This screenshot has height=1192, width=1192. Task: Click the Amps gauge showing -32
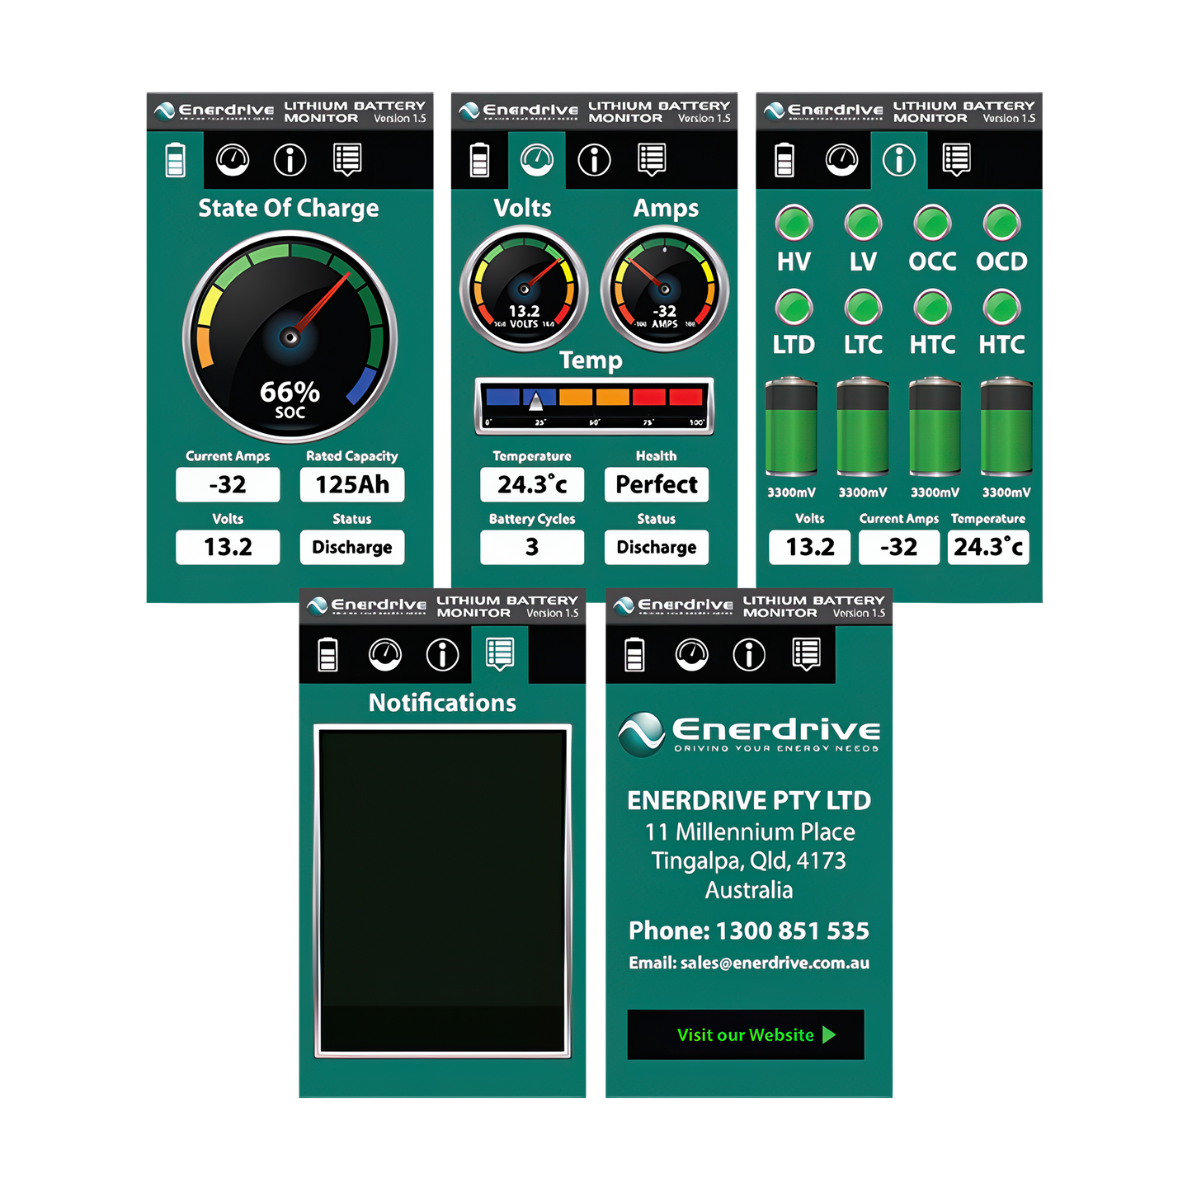click(665, 289)
